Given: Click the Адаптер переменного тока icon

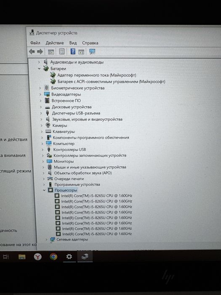Looking at the screenshot, I should (x=53, y=75).
